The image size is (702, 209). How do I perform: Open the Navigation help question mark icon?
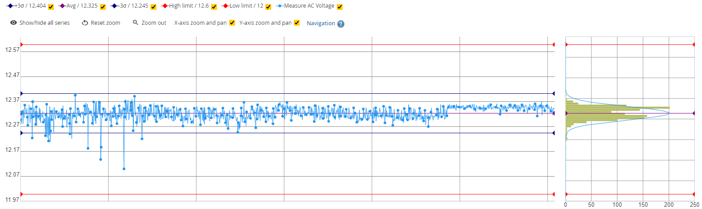(x=341, y=24)
